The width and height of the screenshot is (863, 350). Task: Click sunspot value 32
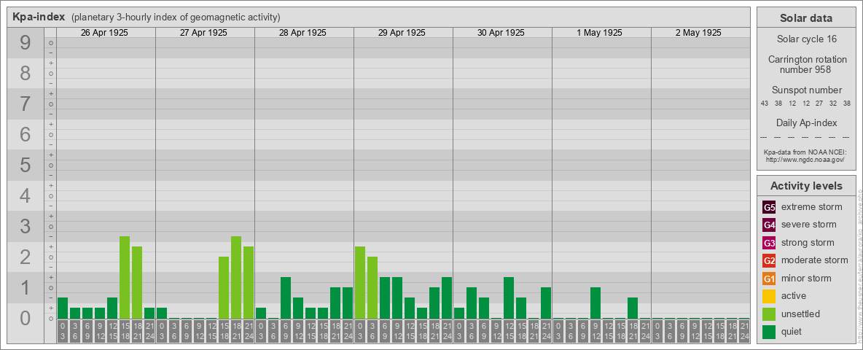tap(833, 103)
